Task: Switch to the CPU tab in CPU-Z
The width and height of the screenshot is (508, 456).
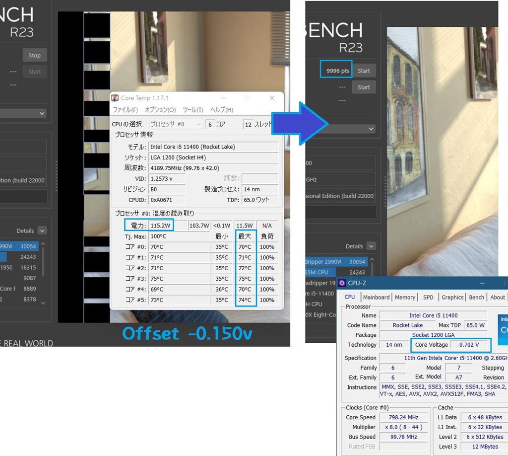Action: pos(350,297)
